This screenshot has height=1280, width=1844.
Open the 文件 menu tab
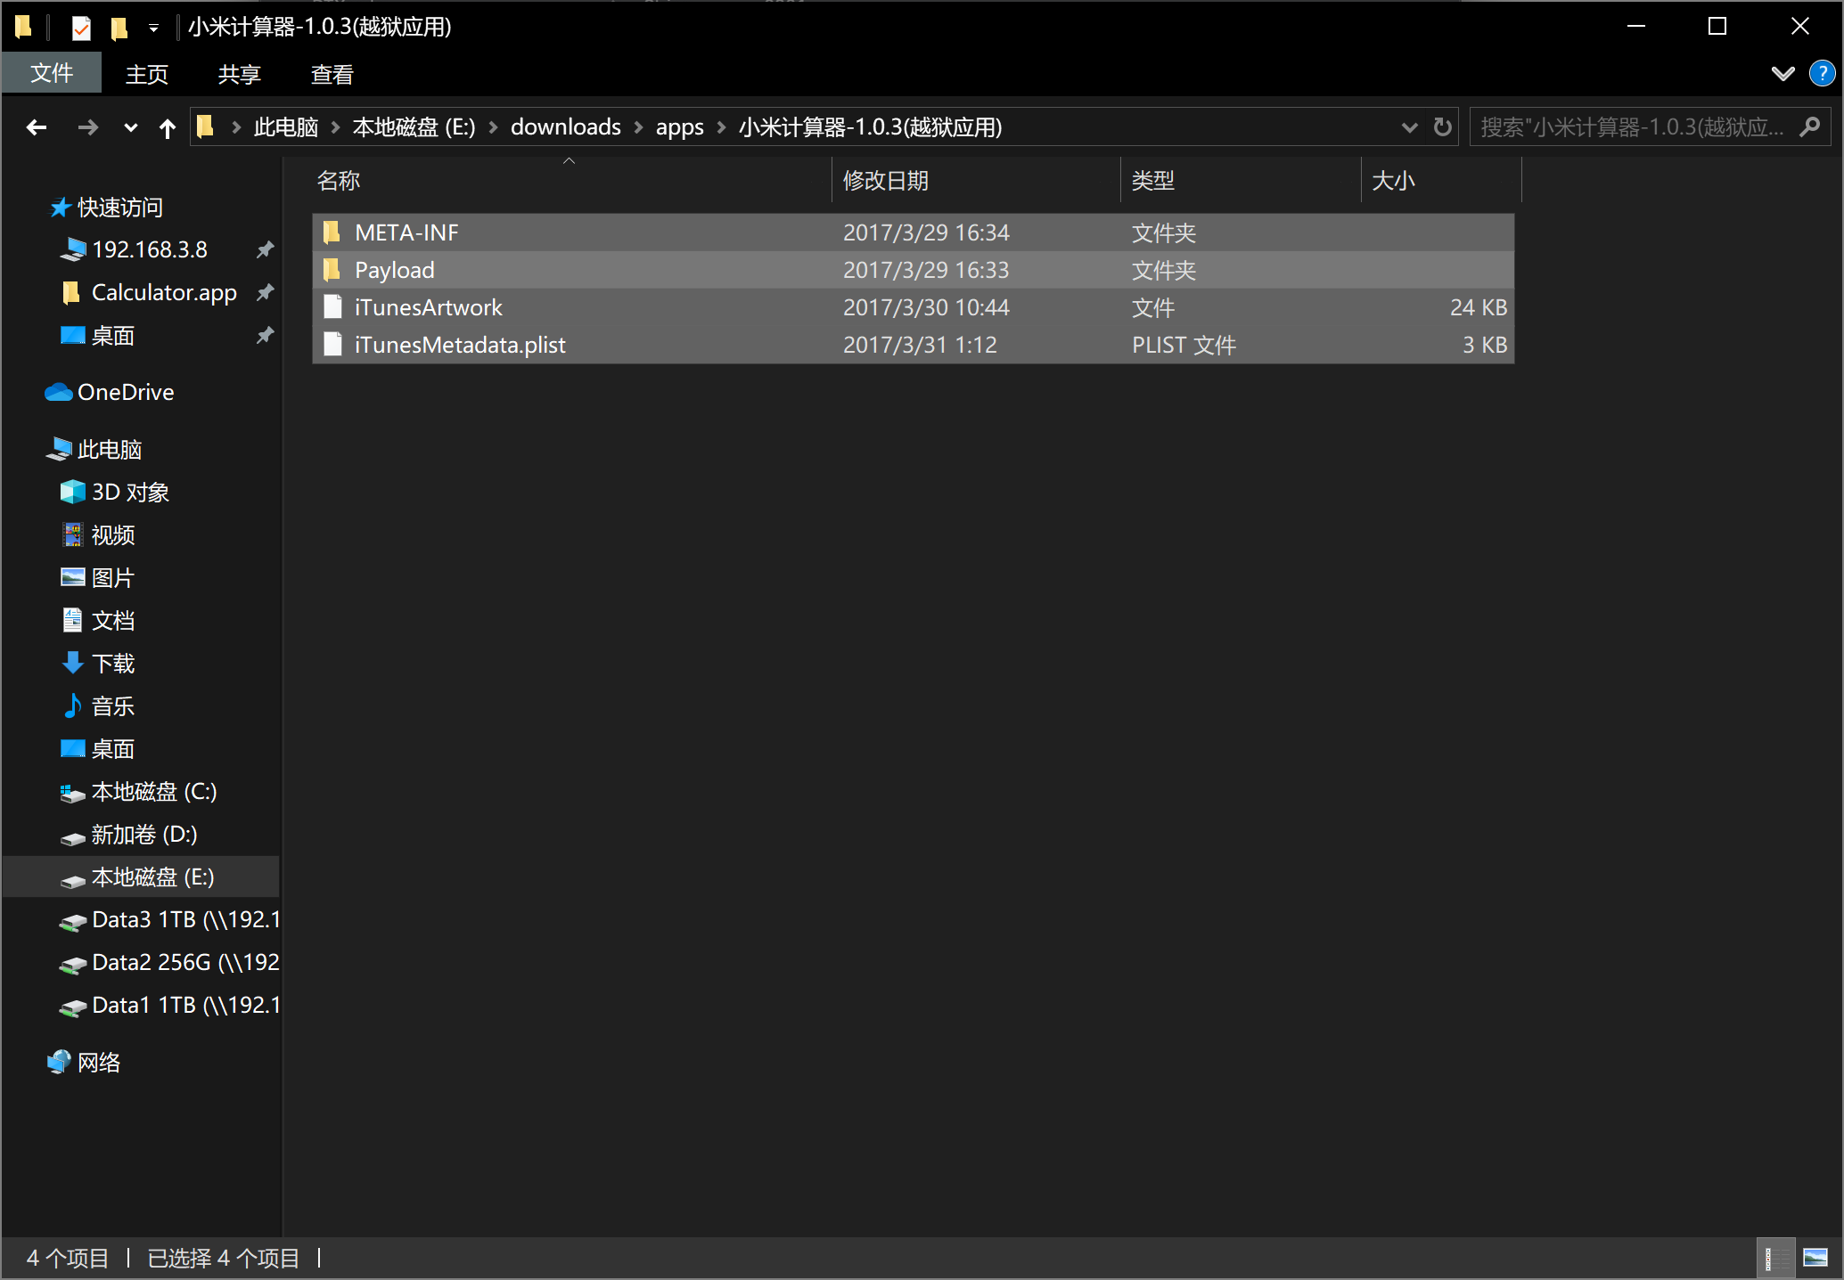(52, 73)
